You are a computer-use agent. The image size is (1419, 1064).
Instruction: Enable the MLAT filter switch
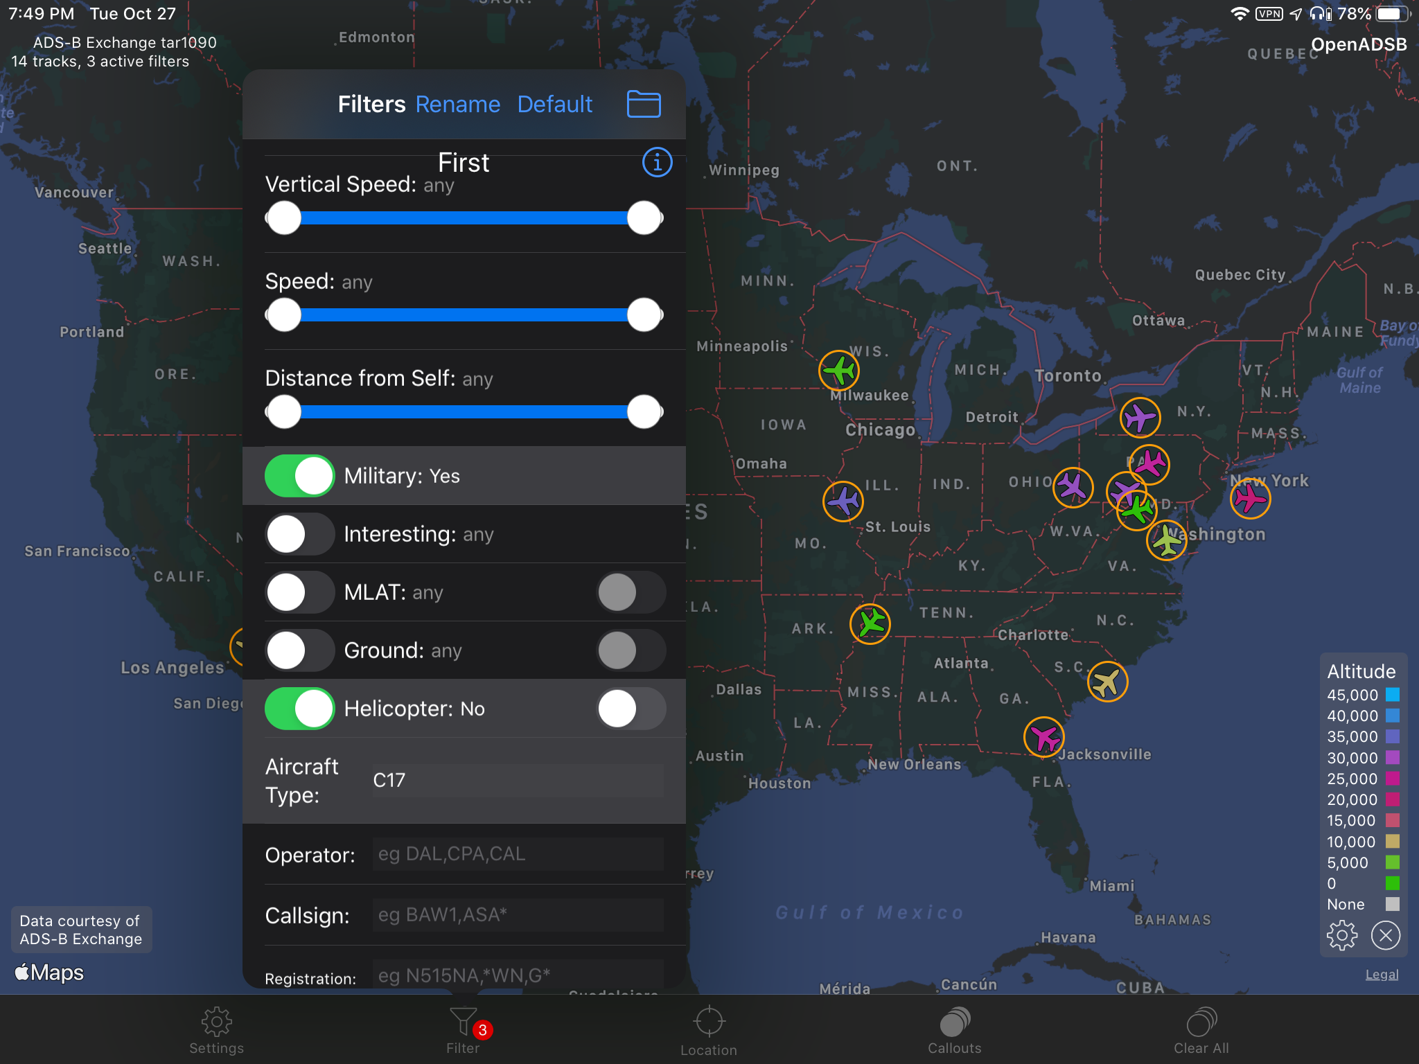(300, 592)
